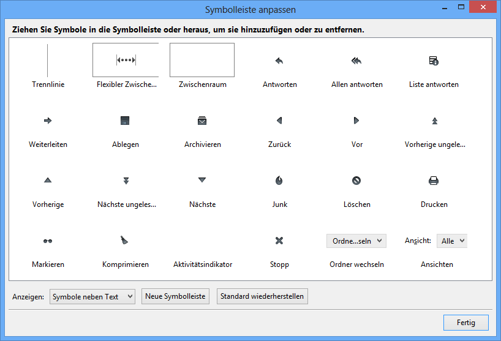Click the Markieren glasses icon
The height and width of the screenshot is (341, 501).
48,241
